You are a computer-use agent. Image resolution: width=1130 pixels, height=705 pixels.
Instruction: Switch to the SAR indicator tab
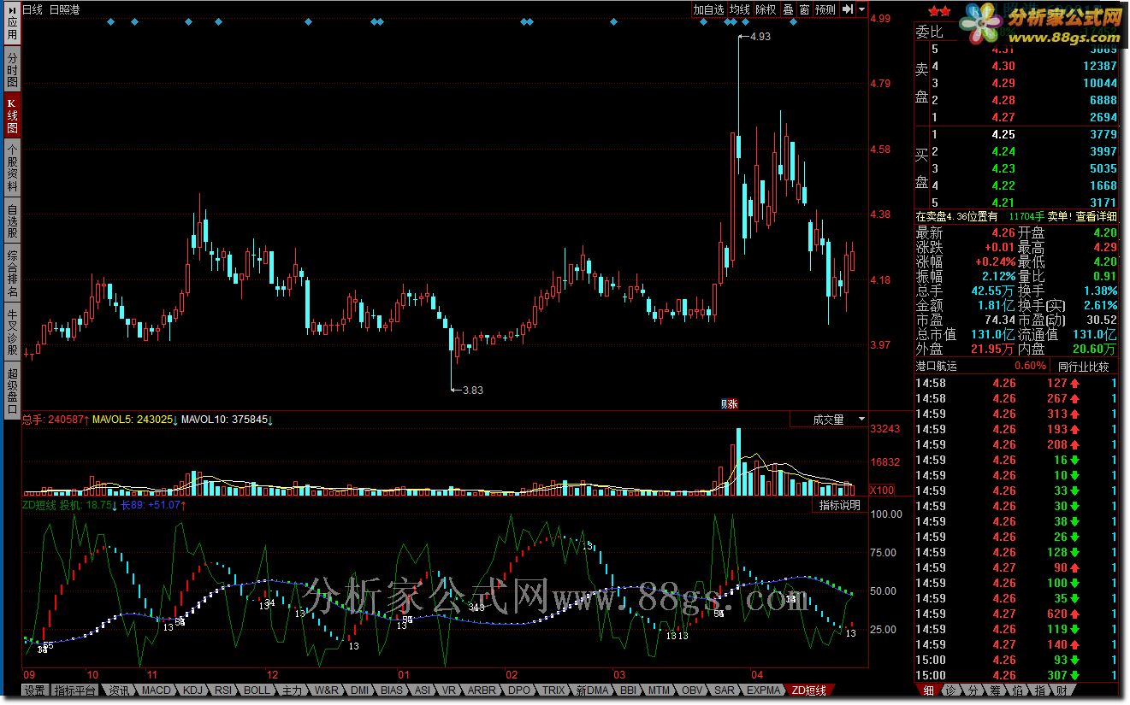725,690
